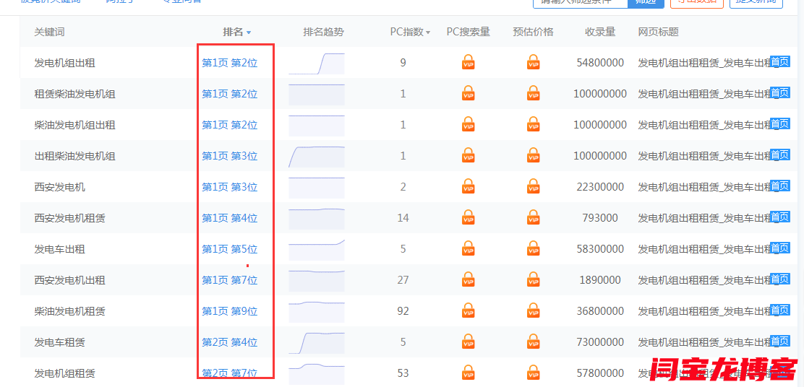The height and width of the screenshot is (387, 804).
Task: Select the 收录量 value 1890000
Action: 600,281
